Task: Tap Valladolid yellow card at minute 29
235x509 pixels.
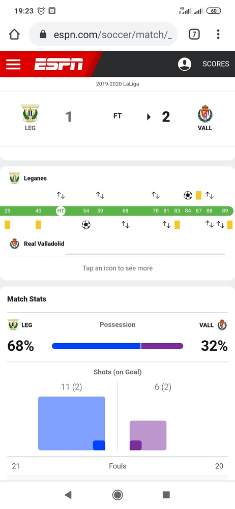Action: 7,225
